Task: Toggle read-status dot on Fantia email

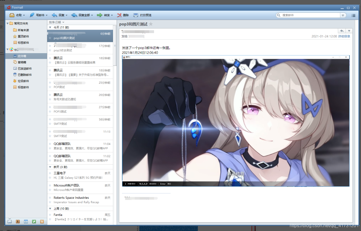Action: pos(50,215)
